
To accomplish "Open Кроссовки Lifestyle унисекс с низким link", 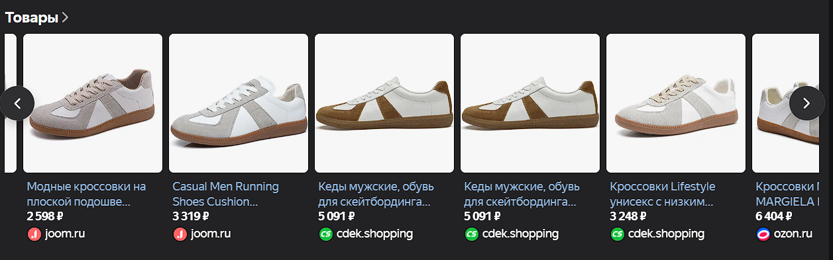I will tap(663, 194).
